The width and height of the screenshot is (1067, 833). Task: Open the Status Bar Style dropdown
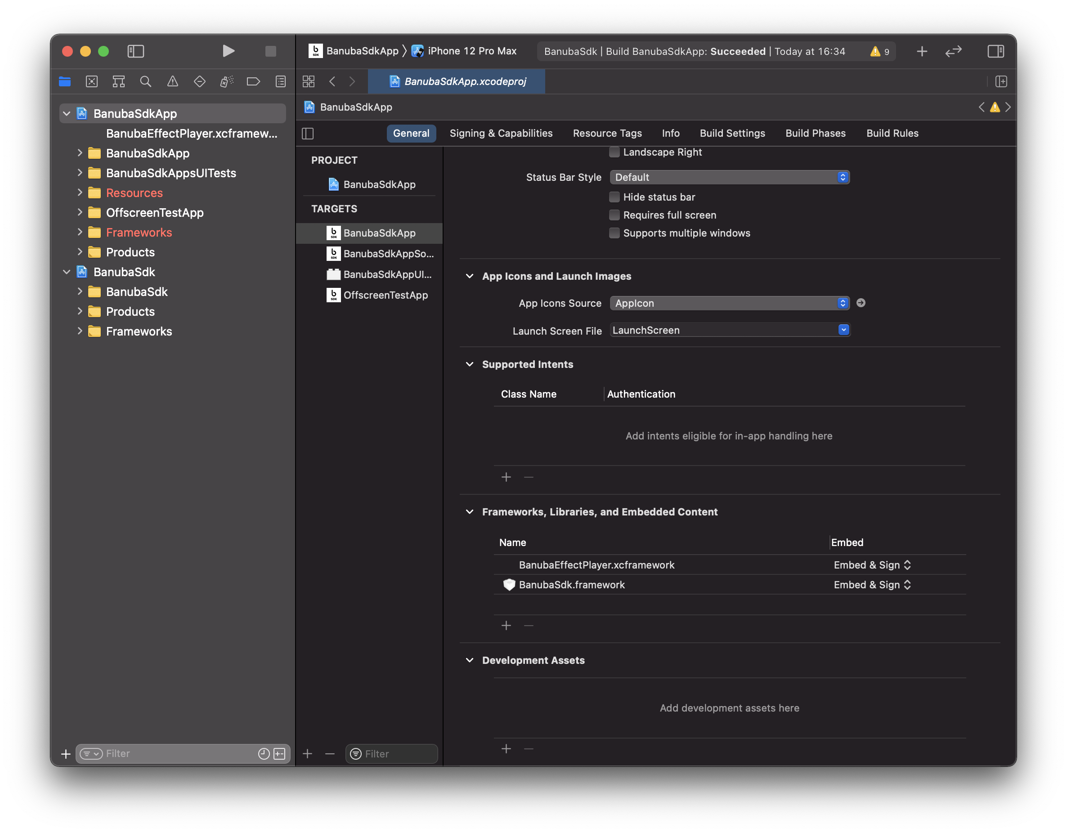(730, 177)
